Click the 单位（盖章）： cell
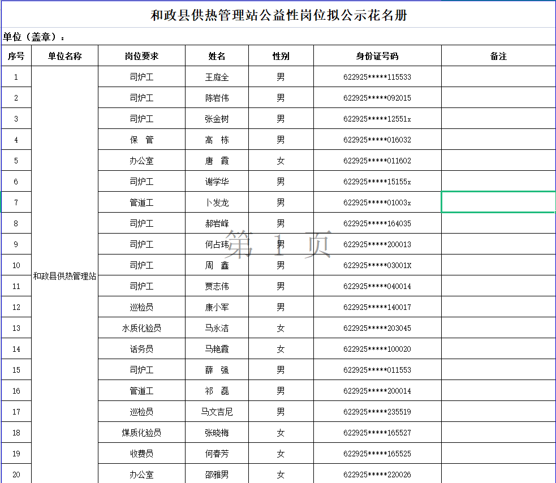The width and height of the screenshot is (556, 483). pyautogui.click(x=279, y=37)
